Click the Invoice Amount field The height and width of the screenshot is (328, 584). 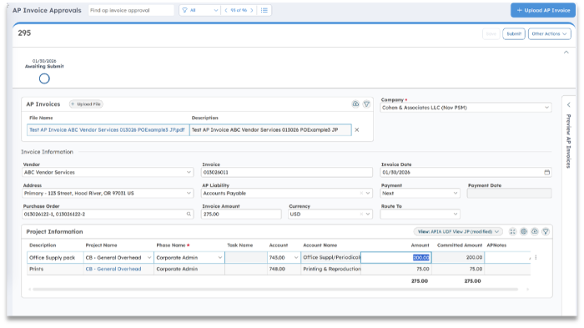pos(241,214)
